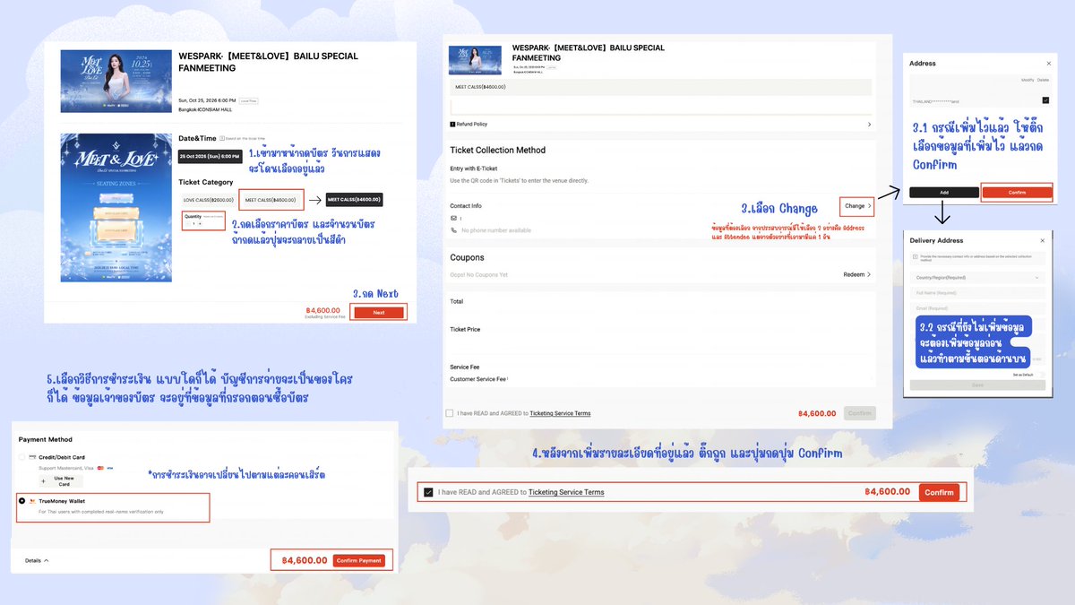This screenshot has width=1075, height=605.
Task: Toggle the THAILAND address checkbox
Action: (x=1045, y=100)
